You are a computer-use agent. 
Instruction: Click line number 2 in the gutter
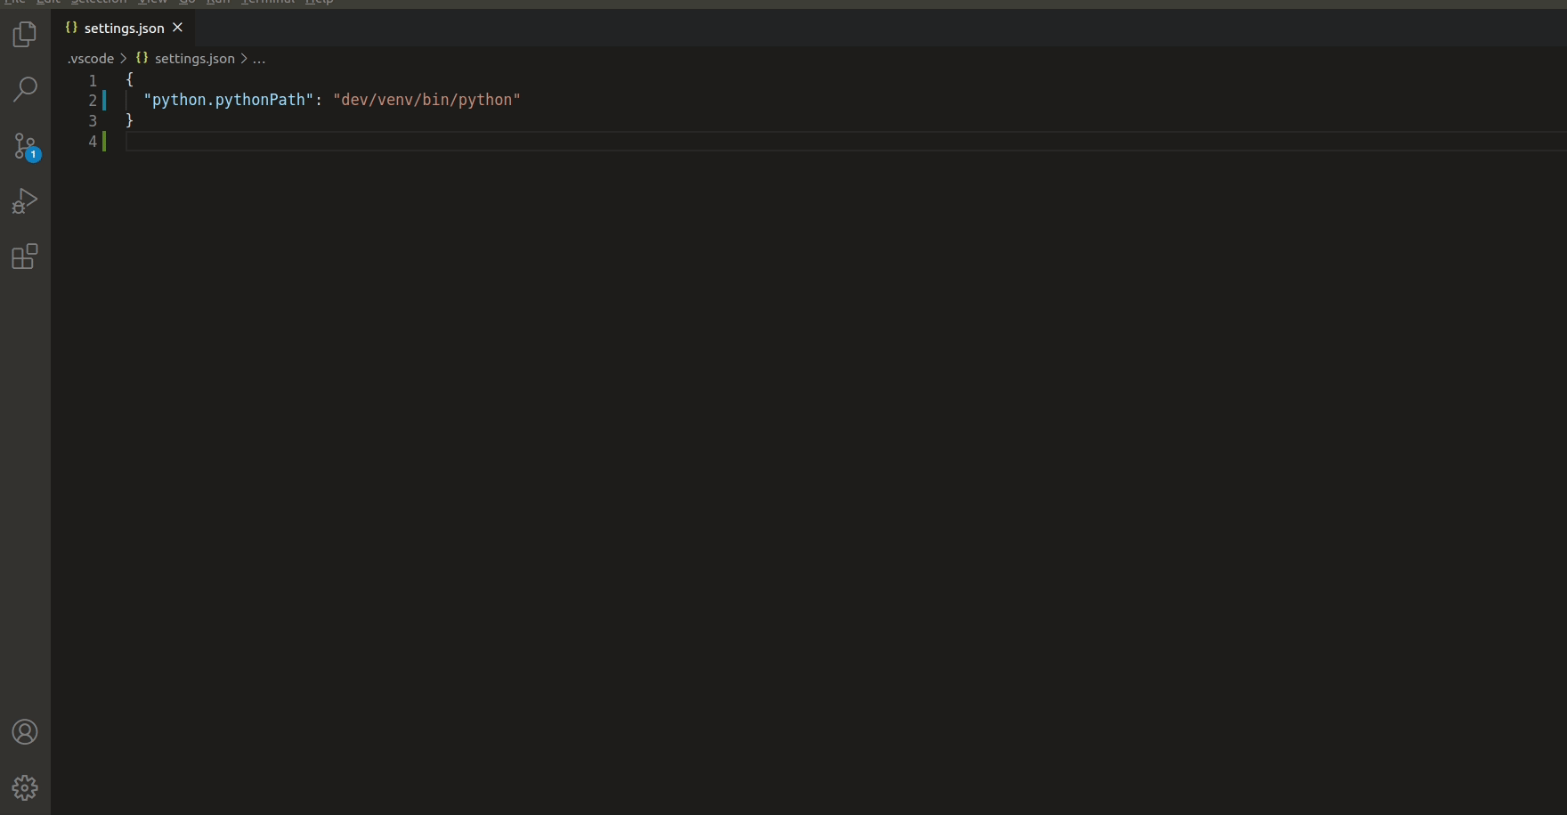click(93, 101)
